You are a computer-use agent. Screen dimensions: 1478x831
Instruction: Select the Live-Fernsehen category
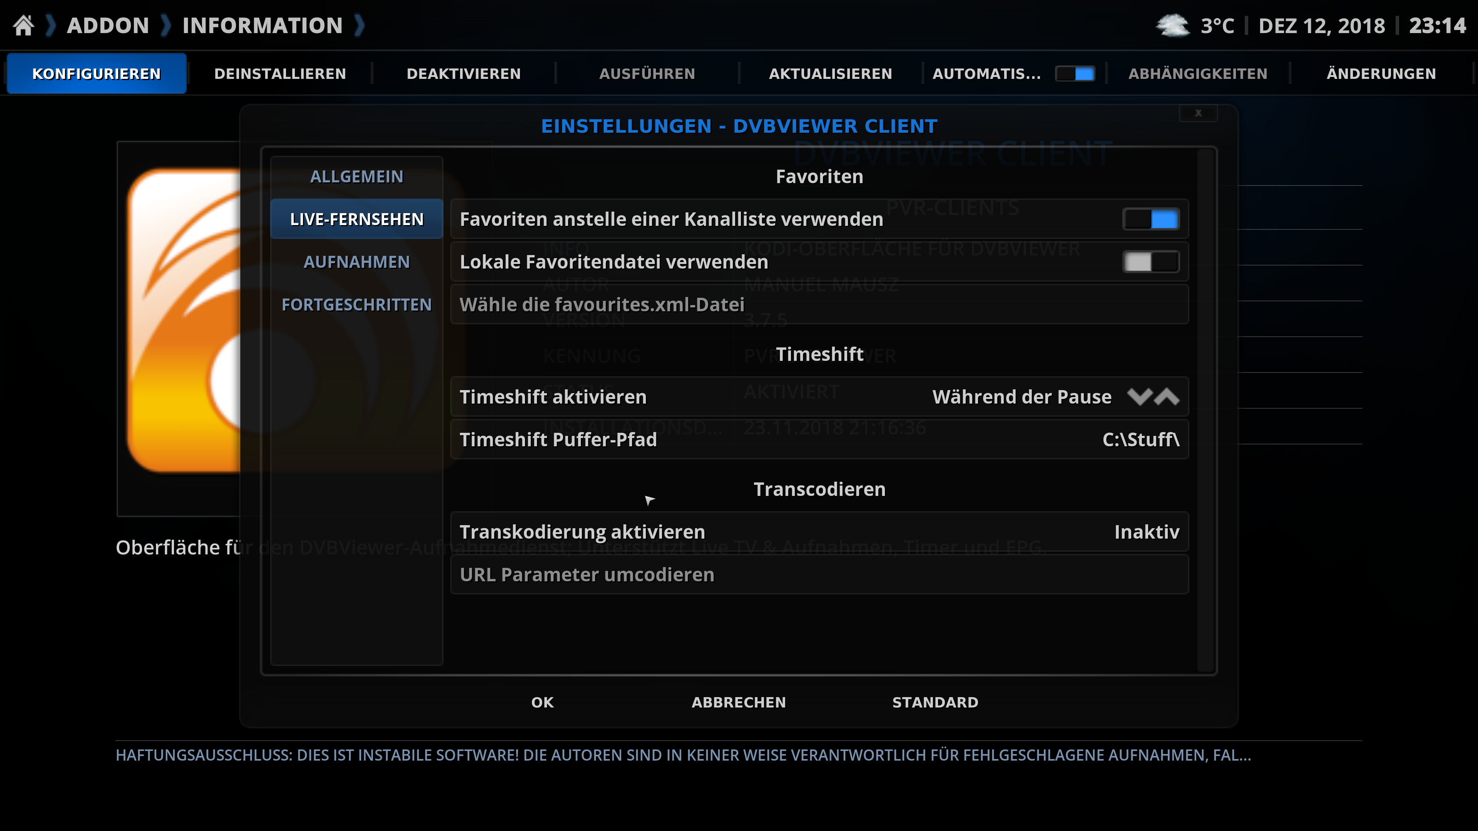[356, 219]
